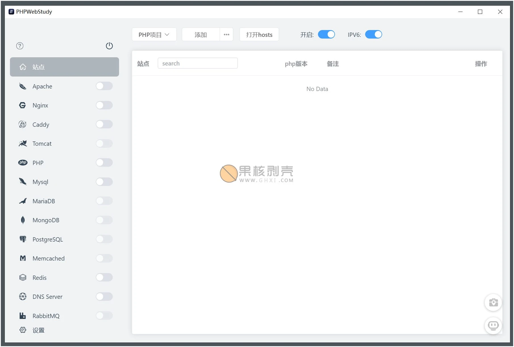Open the three-dot more options menu
Viewport: 514px width, 347px height.
pyautogui.click(x=226, y=35)
